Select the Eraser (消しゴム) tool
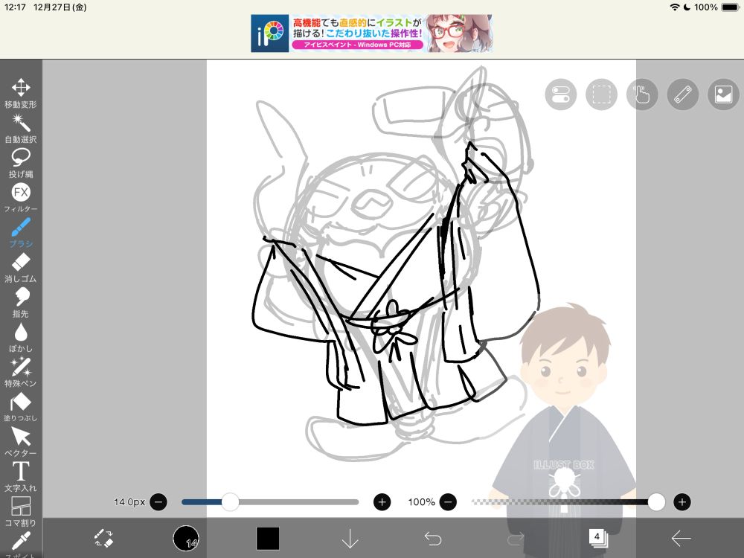744x558 pixels. point(21,268)
